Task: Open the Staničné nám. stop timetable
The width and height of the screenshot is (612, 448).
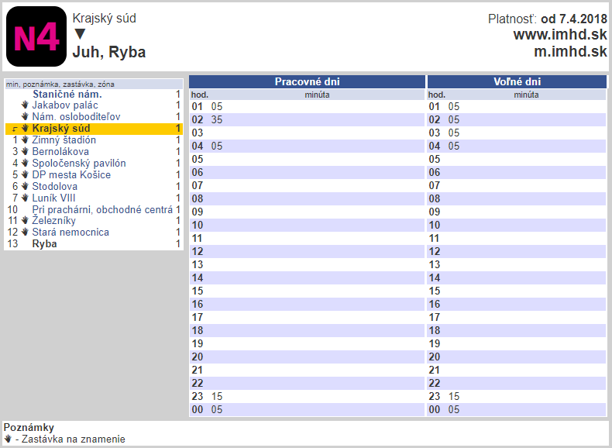Action: click(67, 95)
